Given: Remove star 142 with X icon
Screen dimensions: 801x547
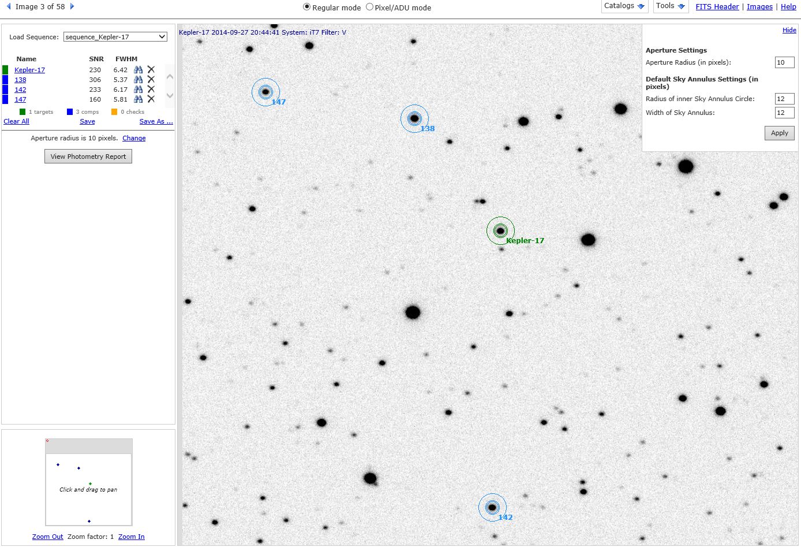Looking at the screenshot, I should (x=151, y=90).
